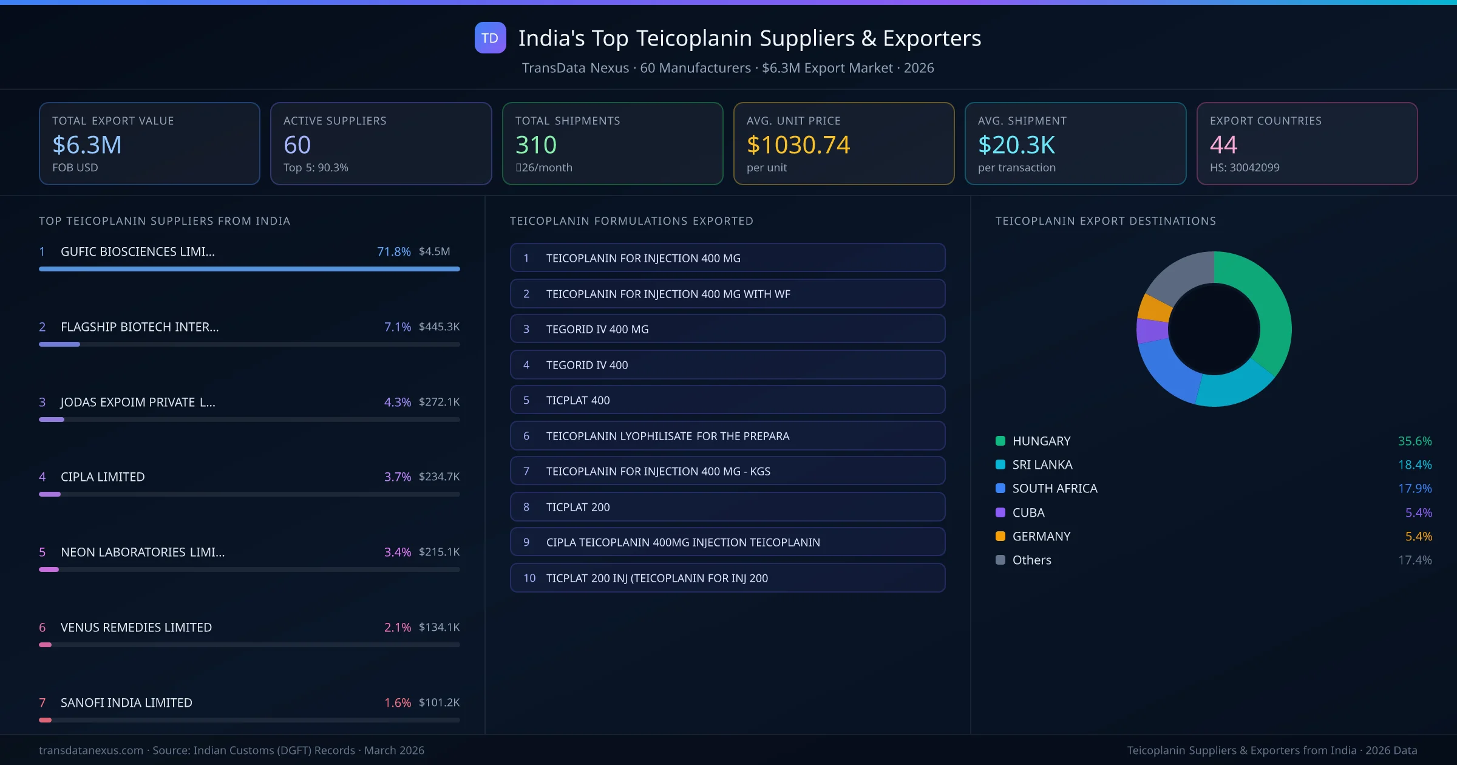Switch to Teicoplanin Formulations Exported section

pyautogui.click(x=631, y=221)
